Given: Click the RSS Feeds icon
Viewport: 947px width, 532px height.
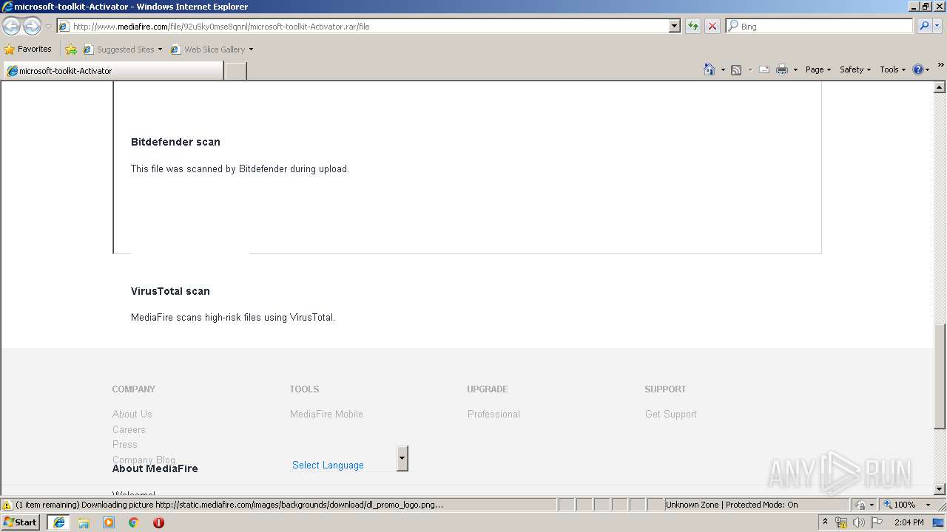Looking at the screenshot, I should point(736,69).
